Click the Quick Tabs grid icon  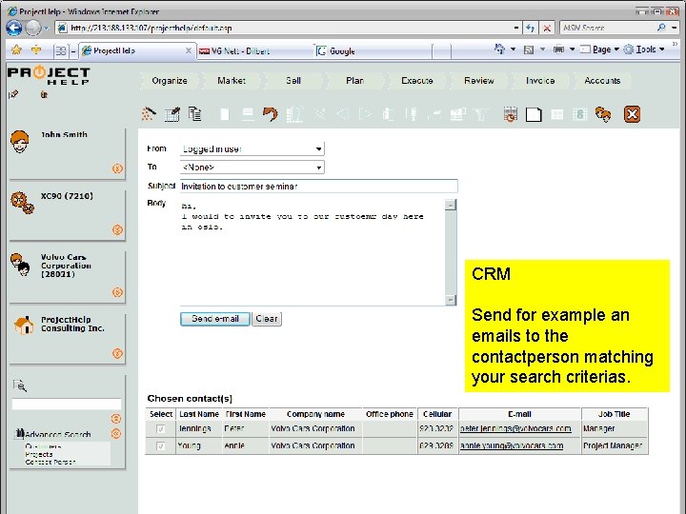(x=60, y=51)
